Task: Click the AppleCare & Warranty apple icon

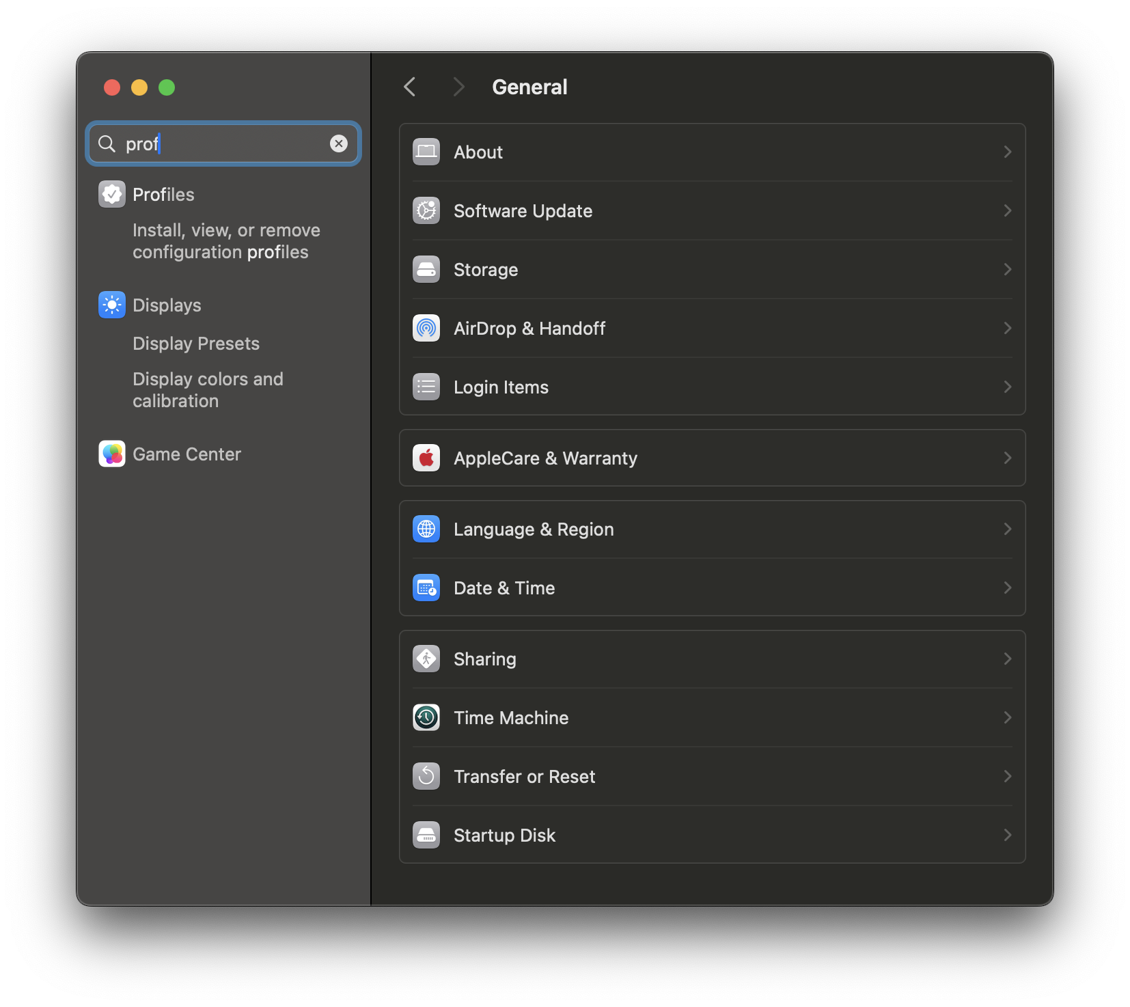Action: pyautogui.click(x=426, y=458)
